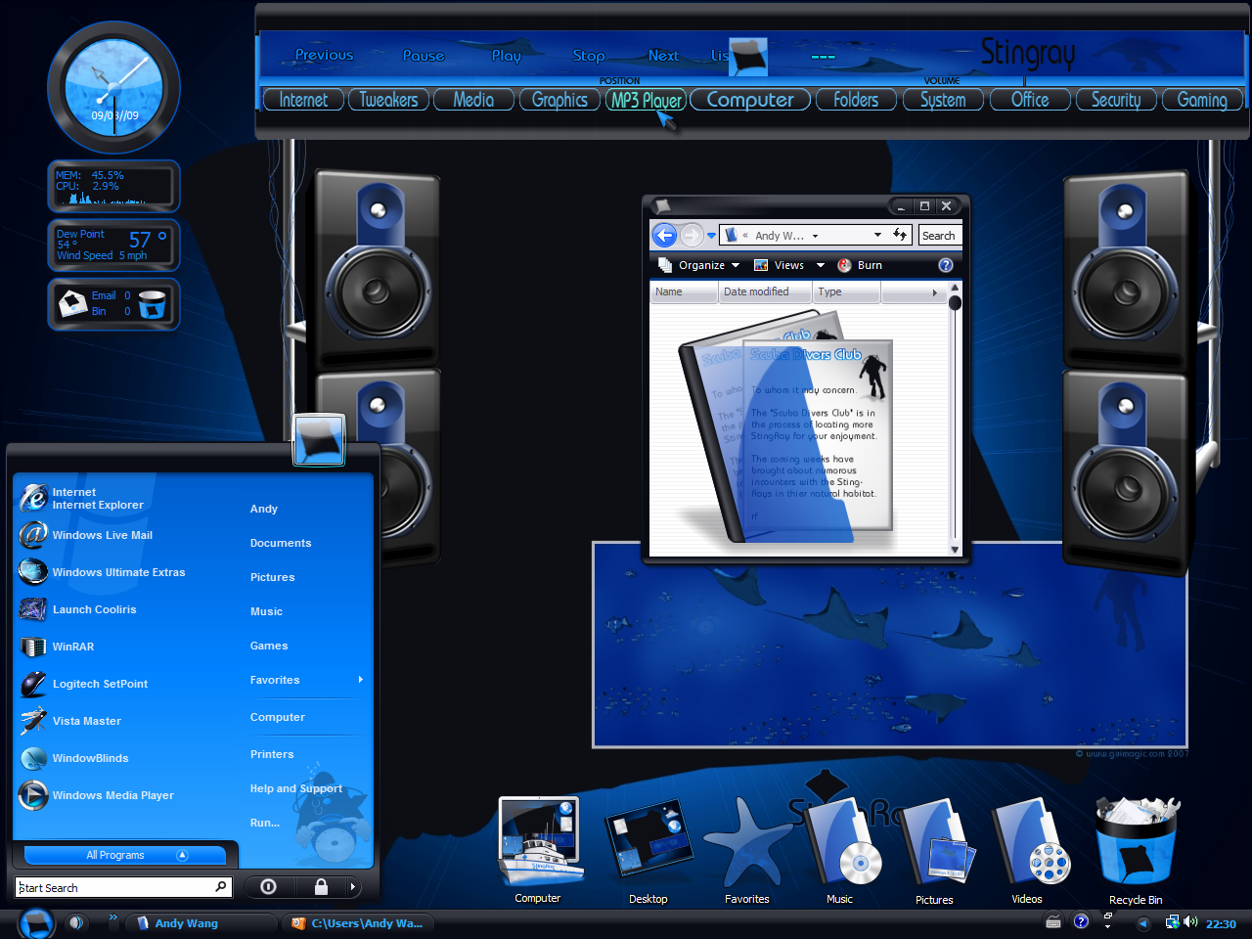The height and width of the screenshot is (939, 1252).
Task: Click the Bin widget icon
Action: pyautogui.click(x=153, y=304)
